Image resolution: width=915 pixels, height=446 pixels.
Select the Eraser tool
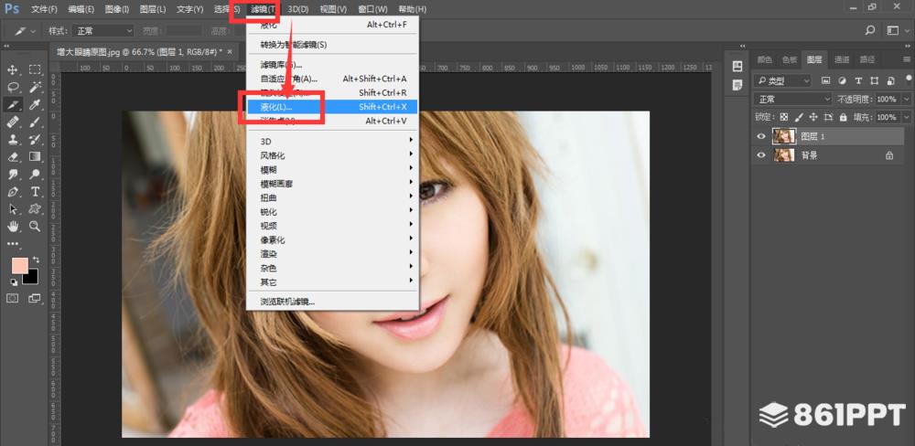click(x=12, y=157)
